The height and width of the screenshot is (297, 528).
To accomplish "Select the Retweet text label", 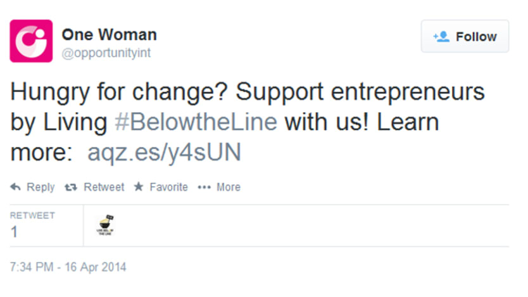I will pos(104,187).
